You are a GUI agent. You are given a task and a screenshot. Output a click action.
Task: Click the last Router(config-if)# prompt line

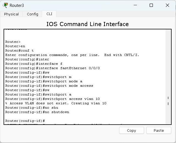(25, 121)
